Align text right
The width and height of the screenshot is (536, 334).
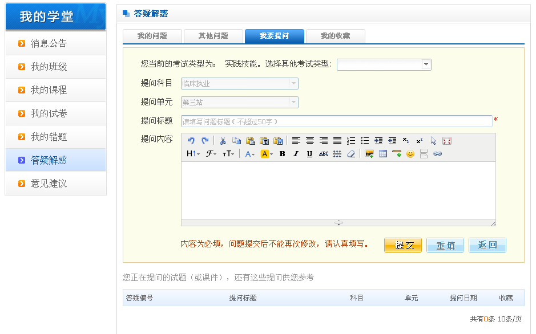point(324,141)
